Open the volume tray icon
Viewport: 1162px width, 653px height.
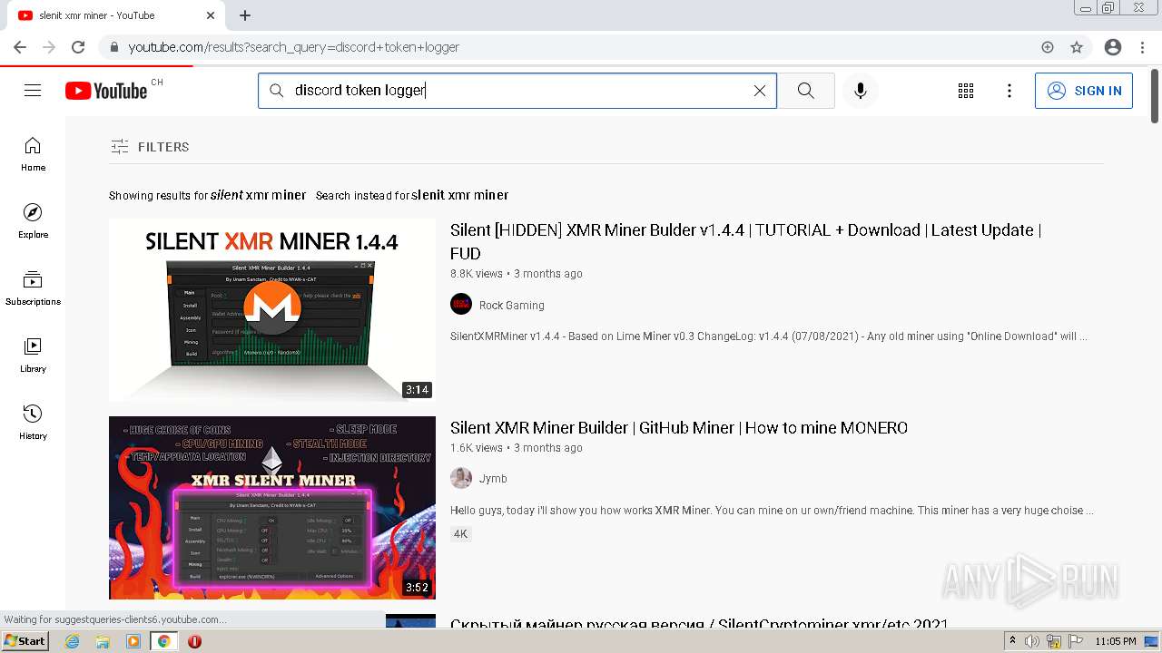1031,641
